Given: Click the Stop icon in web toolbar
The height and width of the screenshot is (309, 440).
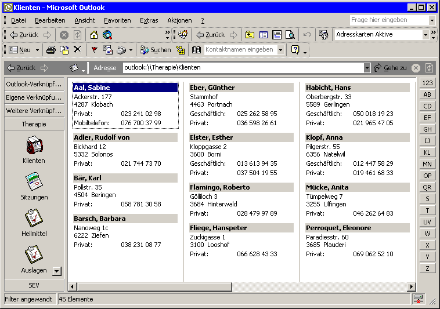Looking at the screenshot, I should click(64, 35).
